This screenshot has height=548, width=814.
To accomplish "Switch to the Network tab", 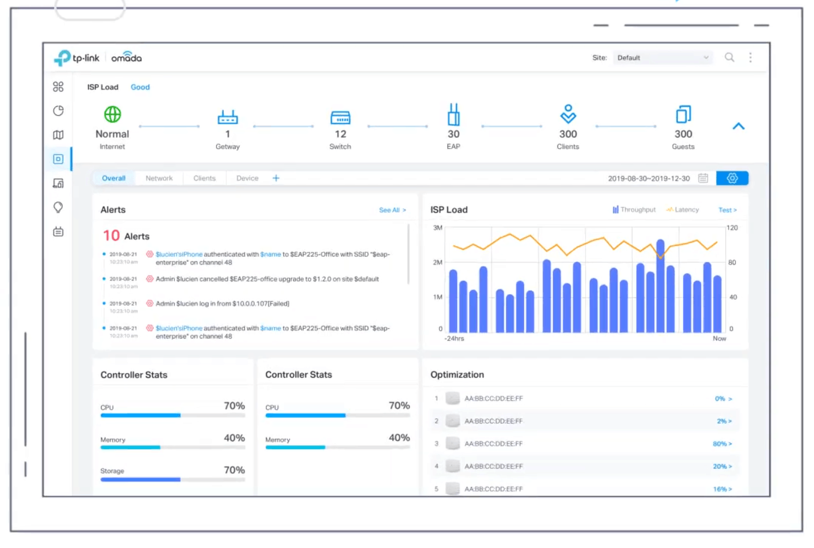I will (159, 178).
